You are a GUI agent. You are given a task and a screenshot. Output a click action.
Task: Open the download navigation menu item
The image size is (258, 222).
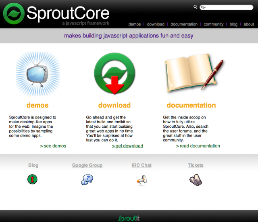pyautogui.click(x=156, y=24)
